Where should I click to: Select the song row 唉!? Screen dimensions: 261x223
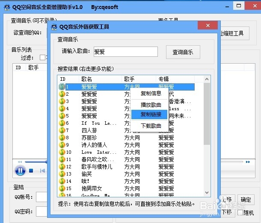coord(127,181)
